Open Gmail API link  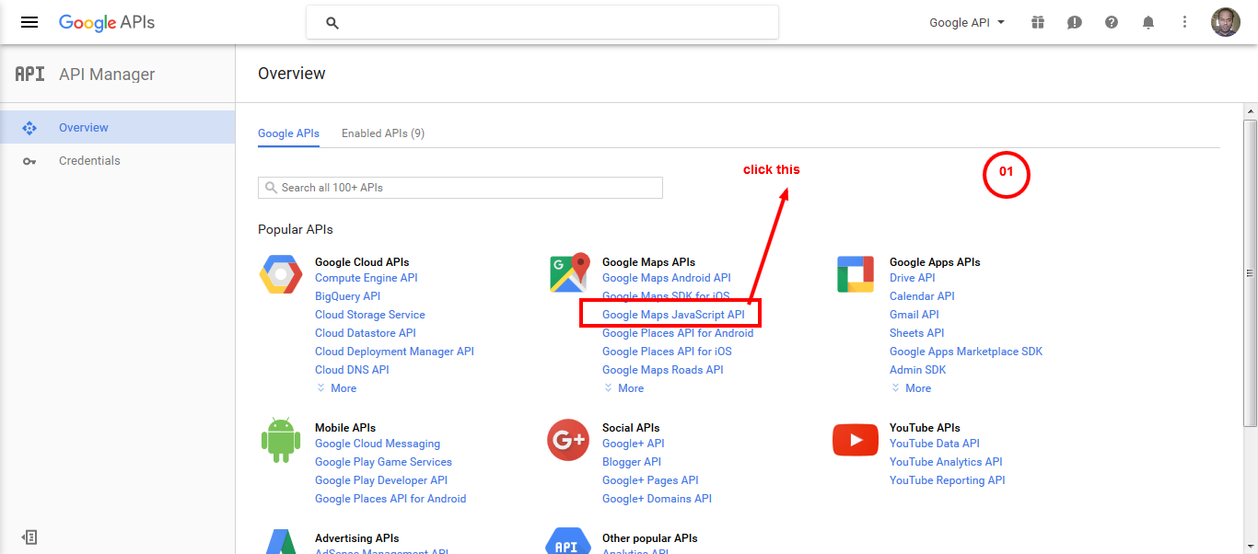coord(914,315)
